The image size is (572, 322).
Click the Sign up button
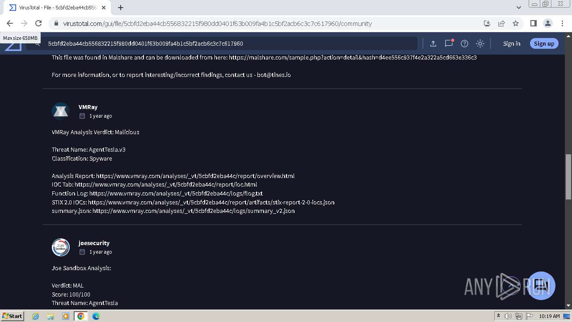tap(544, 43)
